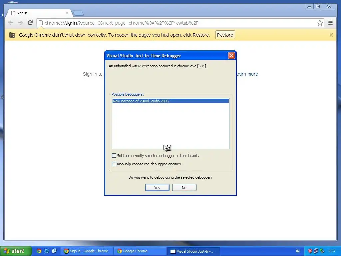The height and width of the screenshot is (256, 341).
Task: Check Manually choose the debugging engines
Action: pos(114,164)
